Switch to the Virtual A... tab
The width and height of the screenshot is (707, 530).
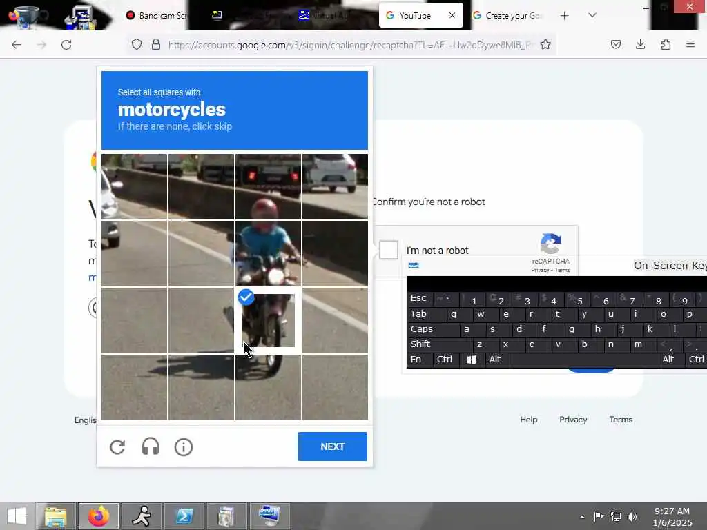point(325,16)
